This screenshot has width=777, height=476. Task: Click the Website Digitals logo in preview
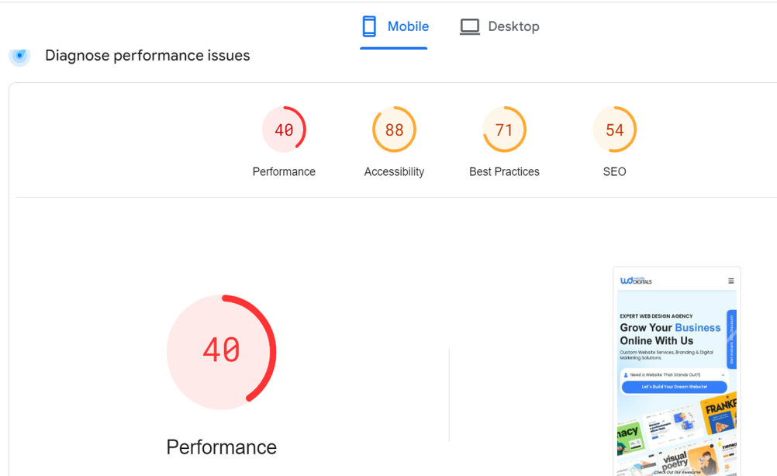636,281
